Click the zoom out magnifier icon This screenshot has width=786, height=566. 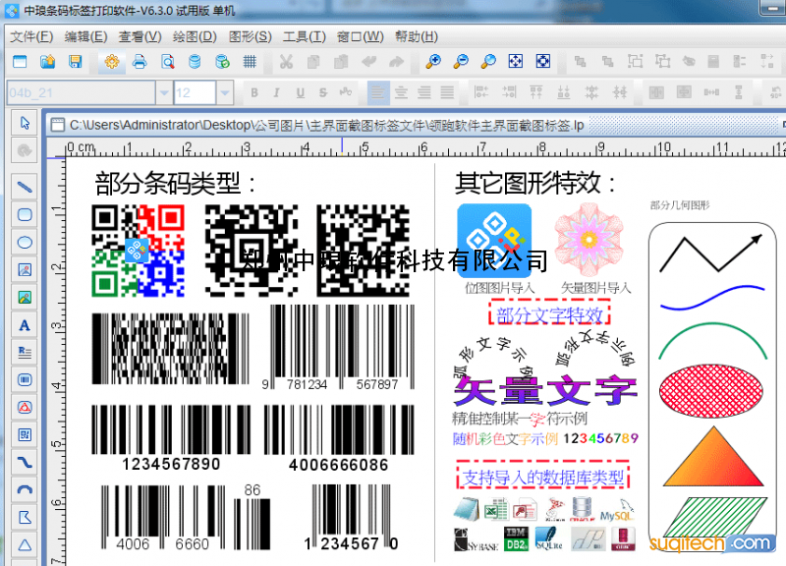461,62
